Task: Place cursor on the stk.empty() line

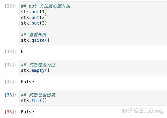Action: (x=35, y=70)
